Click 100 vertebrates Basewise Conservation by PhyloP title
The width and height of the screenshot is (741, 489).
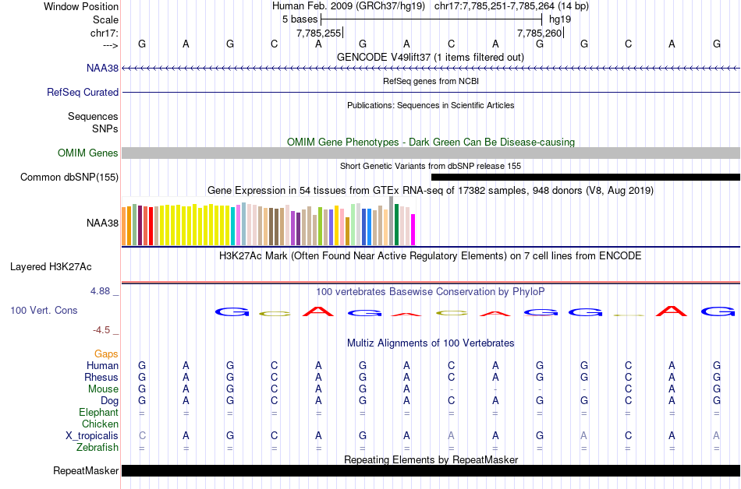431,292
